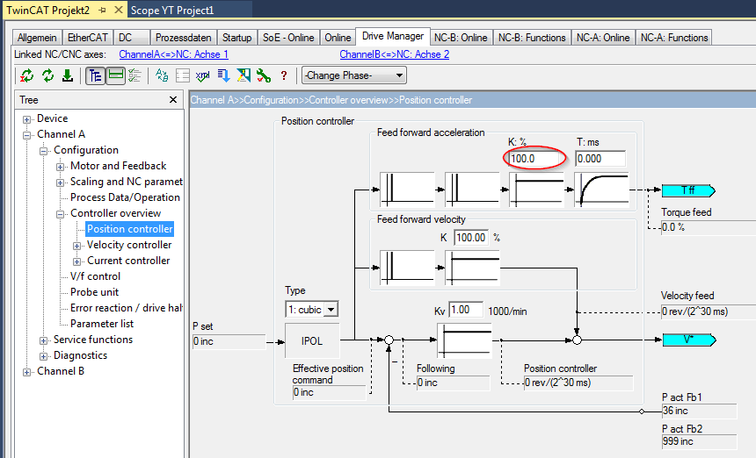The height and width of the screenshot is (458, 756).
Task: Toggle the green panel layout button
Action: pyautogui.click(x=115, y=75)
